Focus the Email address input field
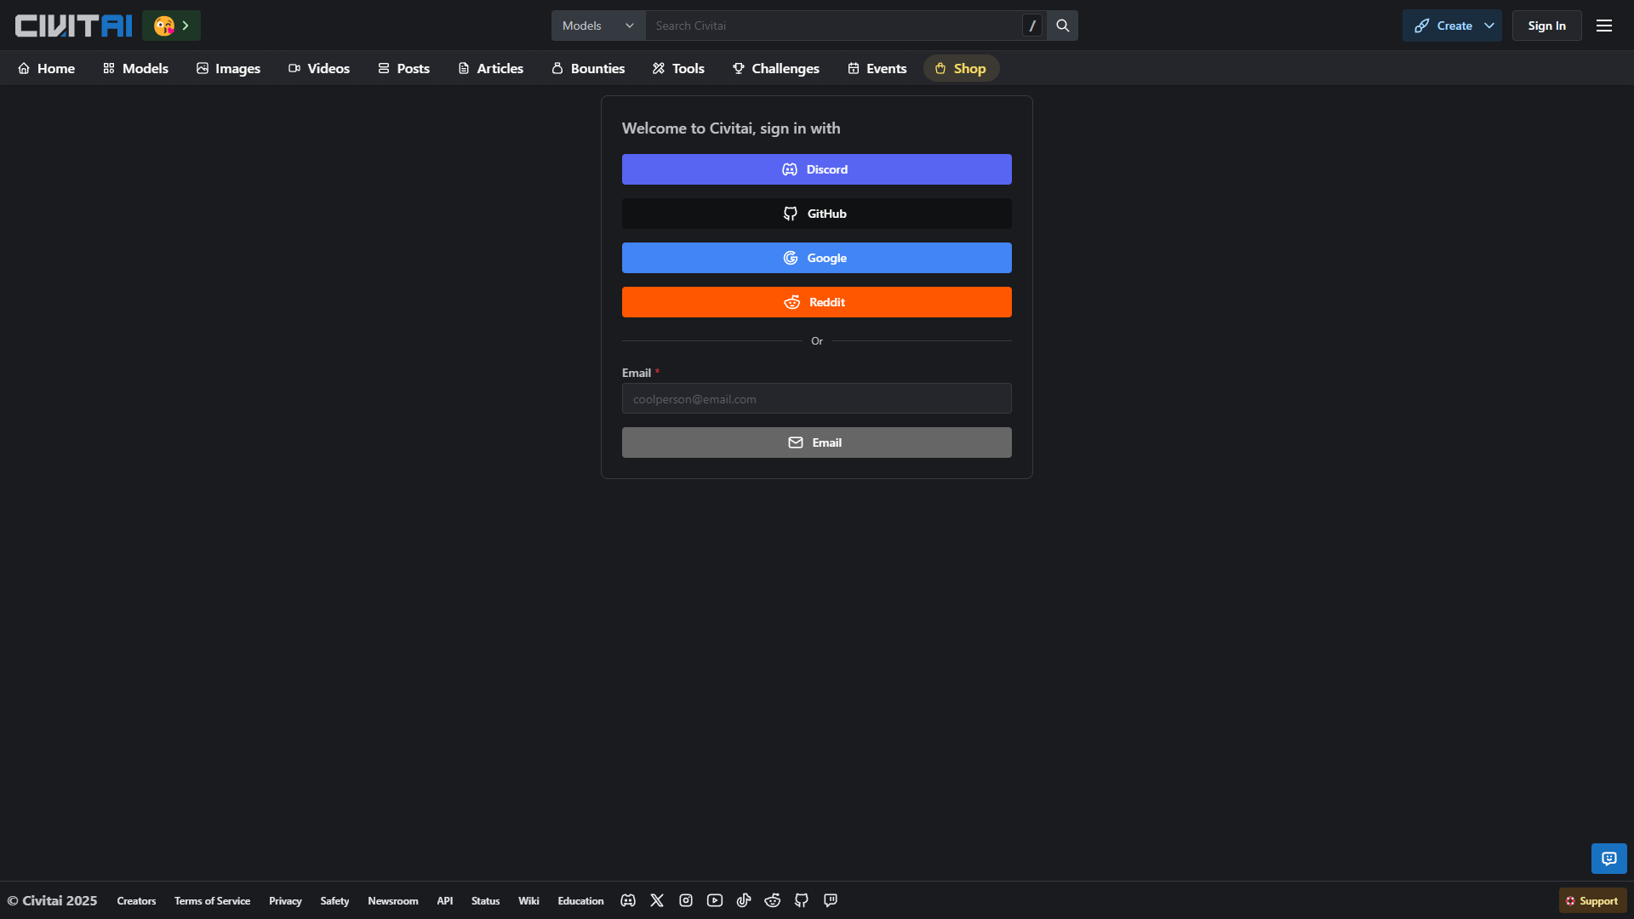This screenshot has width=1634, height=919. pos(816,399)
